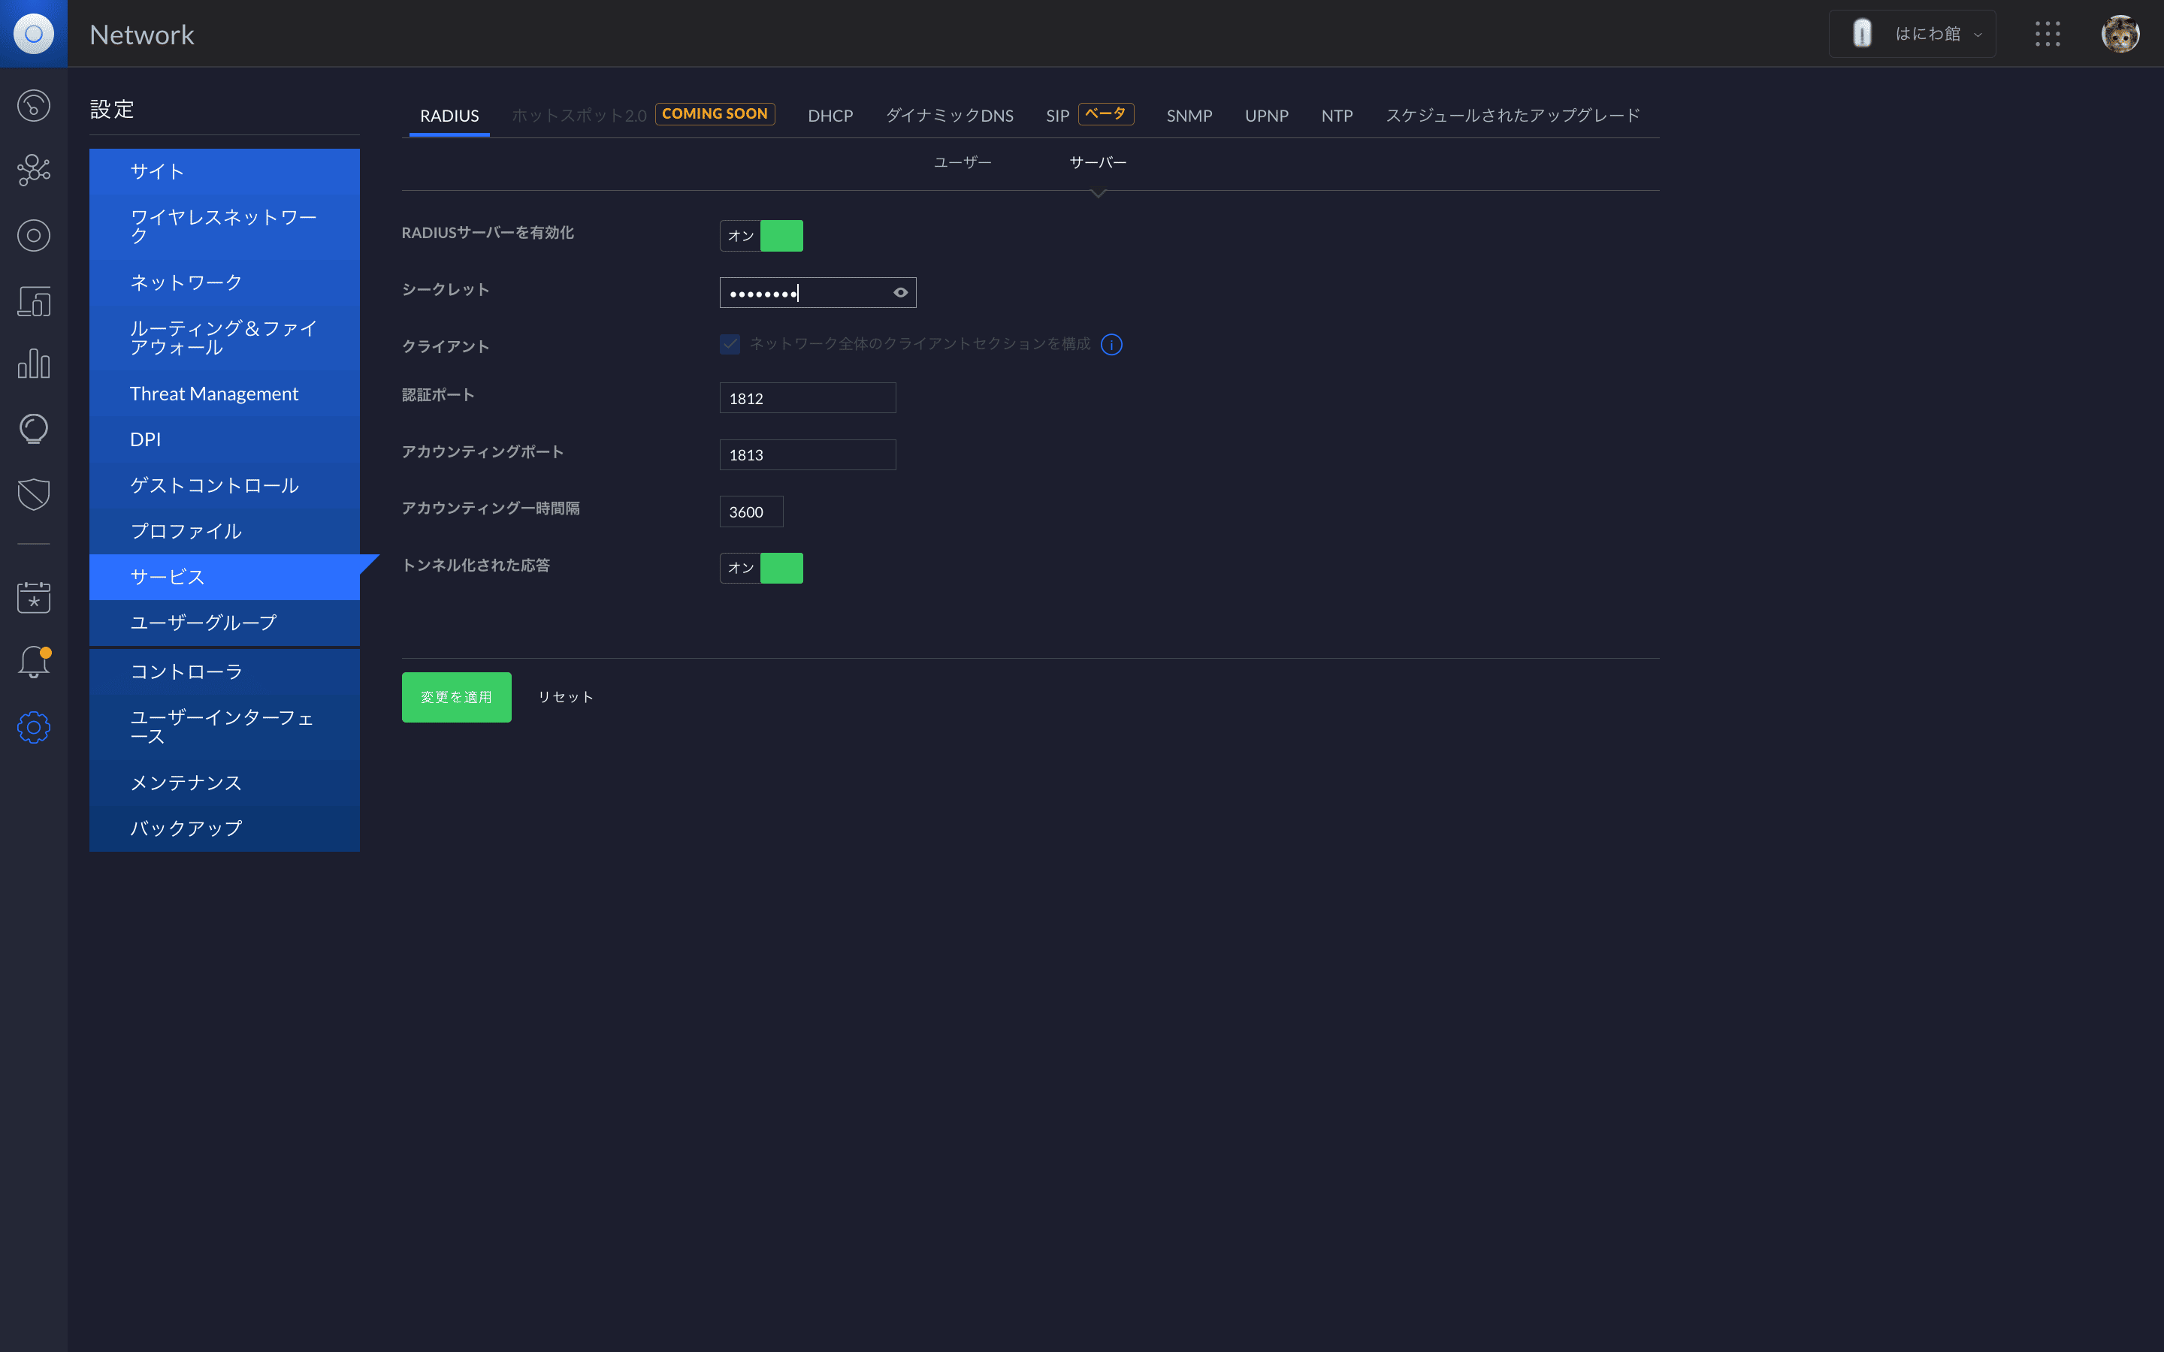
Task: Open the Topology nodes icon in sidebar
Action: 33,170
